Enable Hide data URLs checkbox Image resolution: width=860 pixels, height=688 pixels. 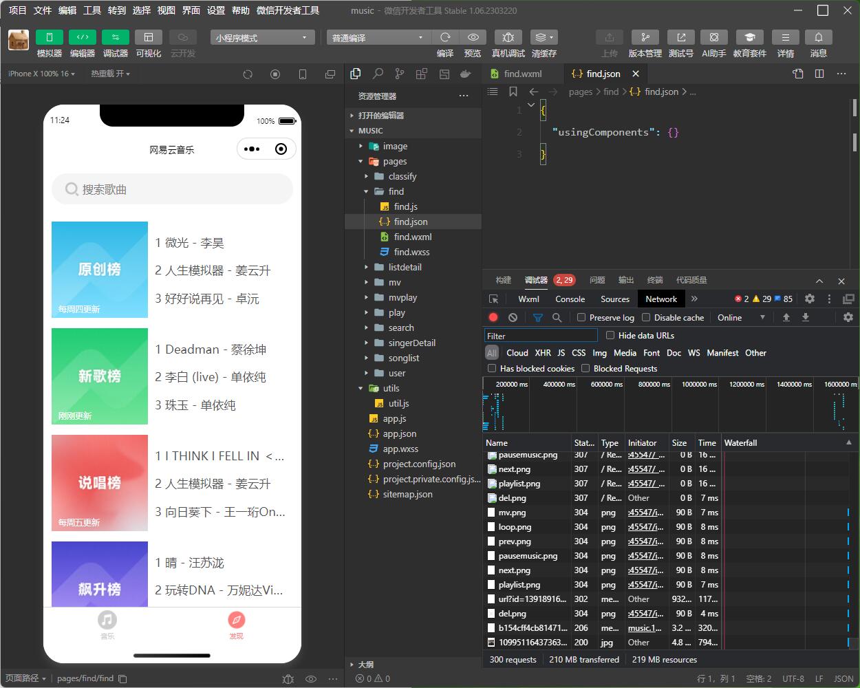pyautogui.click(x=610, y=335)
